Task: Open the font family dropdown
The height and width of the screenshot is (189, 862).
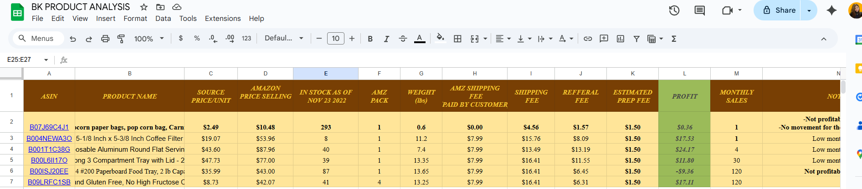Action: pyautogui.click(x=283, y=39)
